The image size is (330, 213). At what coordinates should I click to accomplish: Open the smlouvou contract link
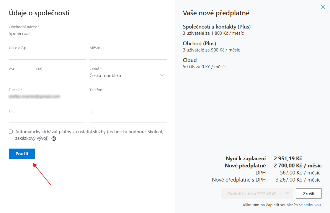coord(312,205)
